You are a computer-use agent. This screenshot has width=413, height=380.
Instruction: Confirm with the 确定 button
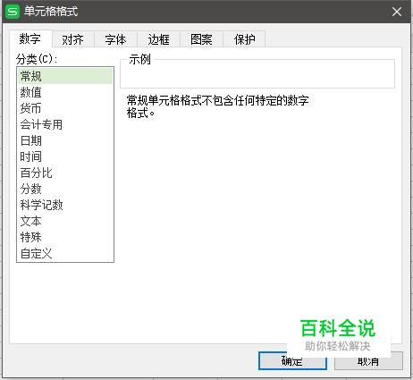292,361
